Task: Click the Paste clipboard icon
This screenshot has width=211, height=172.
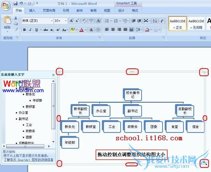Action: click(x=7, y=20)
